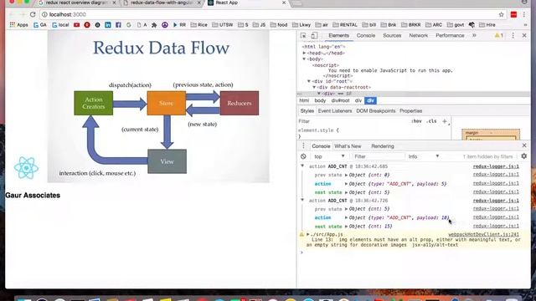Open the Facebook bookmark icon
Screen dimensions: 536x301
(x=118, y=25)
